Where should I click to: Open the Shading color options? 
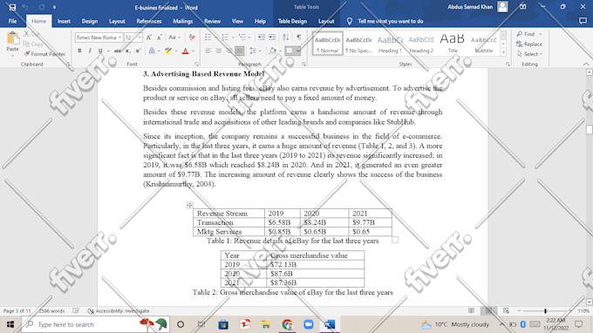(273, 51)
